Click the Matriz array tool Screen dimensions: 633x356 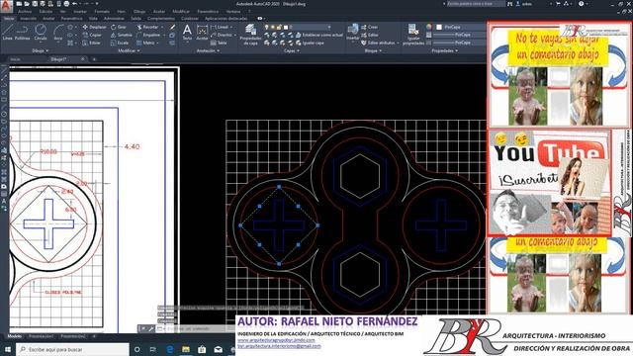coord(145,43)
